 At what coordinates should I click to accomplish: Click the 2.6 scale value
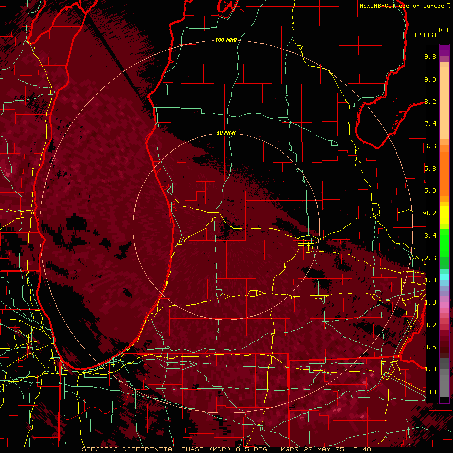coord(430,258)
